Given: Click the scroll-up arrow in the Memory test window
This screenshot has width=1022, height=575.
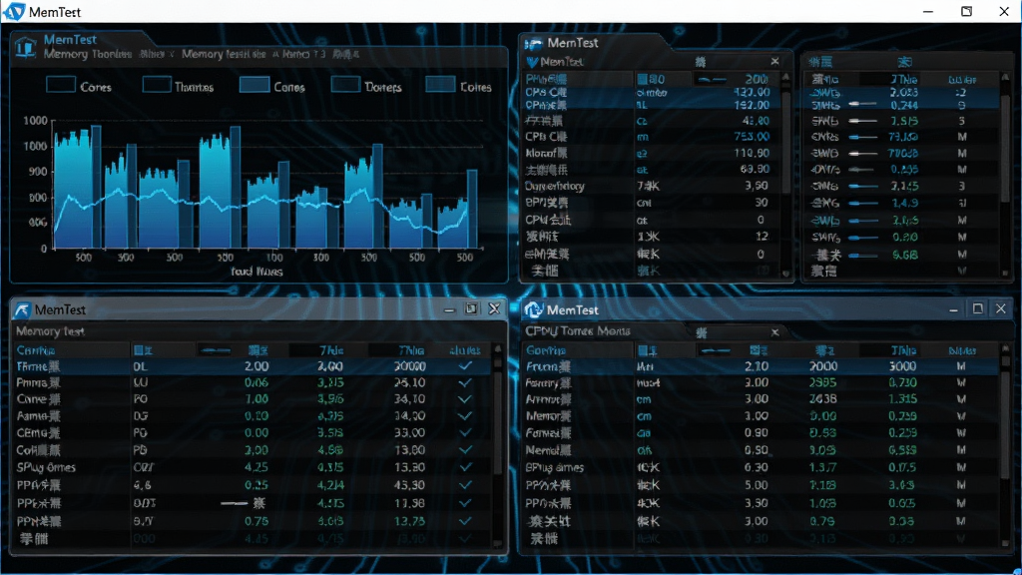Looking at the screenshot, I should coord(498,349).
